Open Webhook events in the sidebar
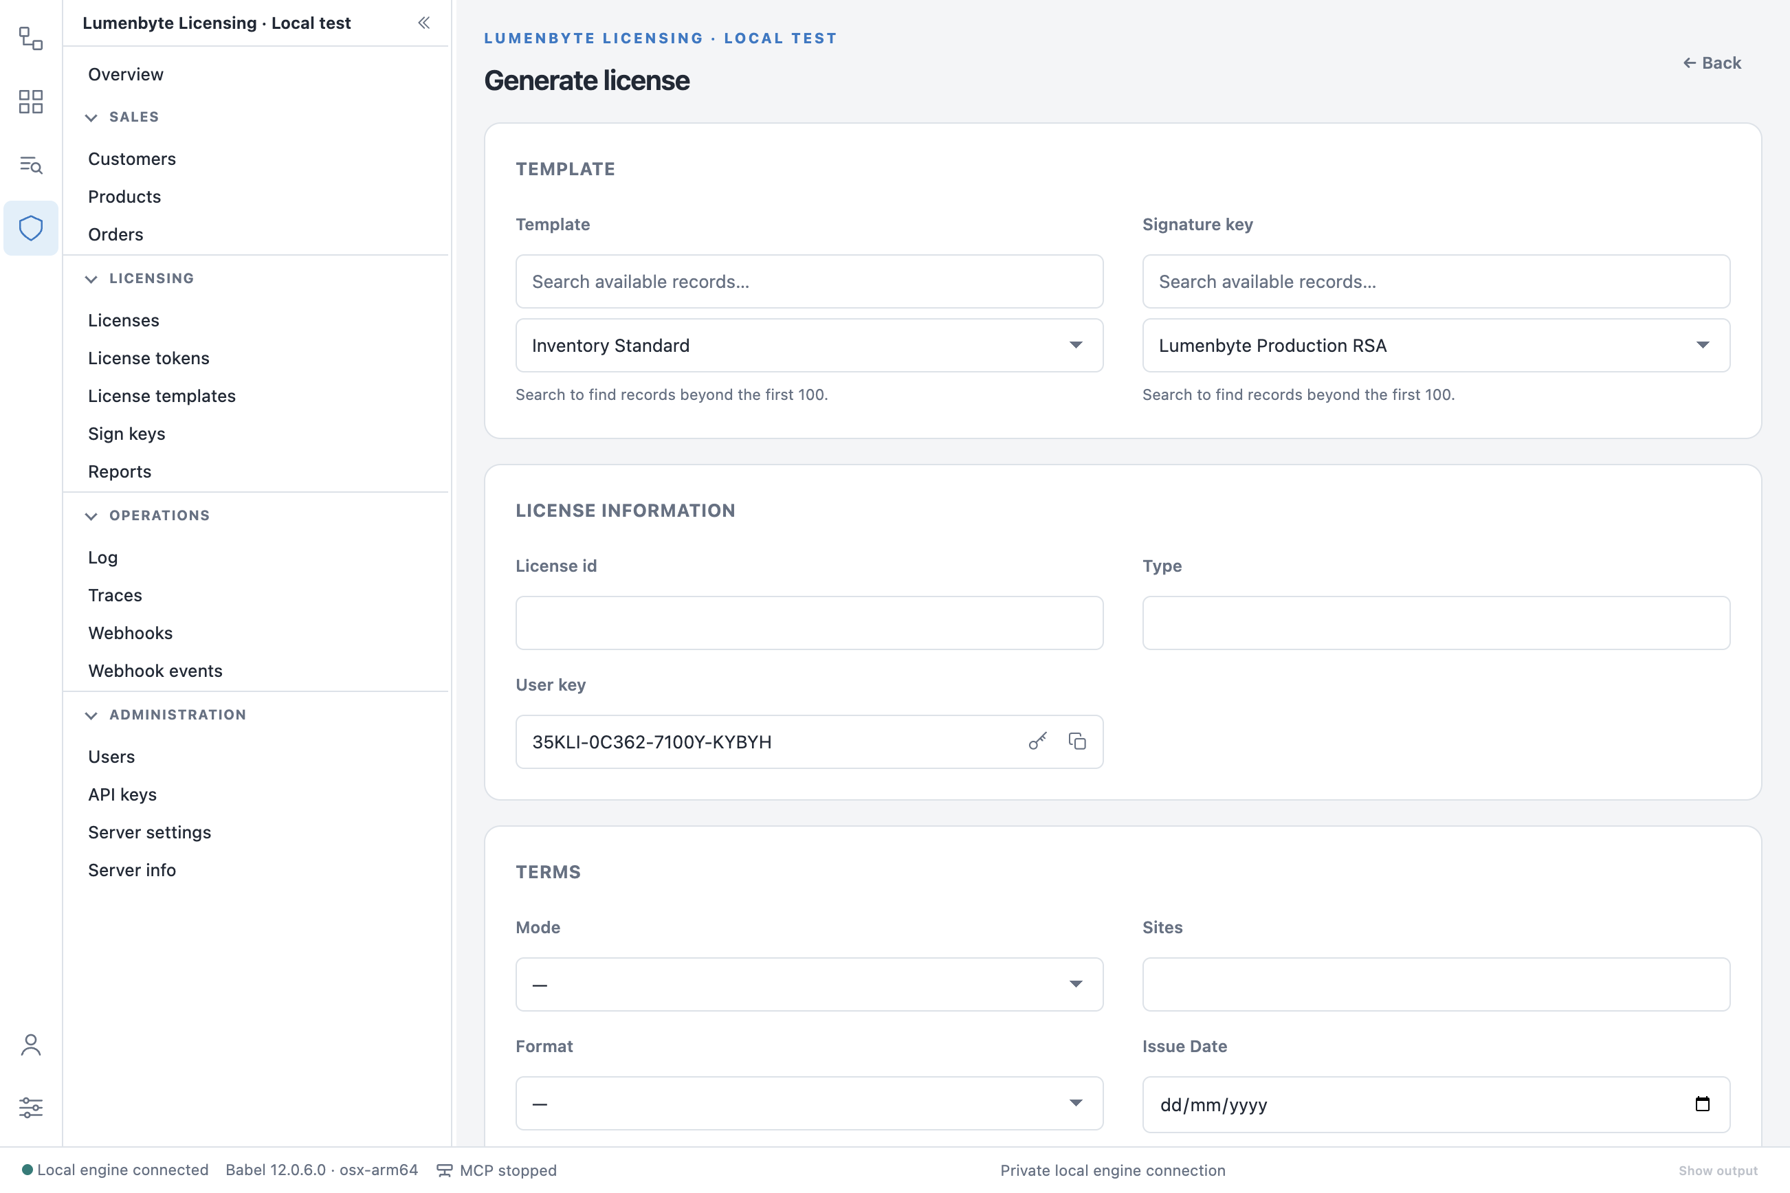 [155, 671]
